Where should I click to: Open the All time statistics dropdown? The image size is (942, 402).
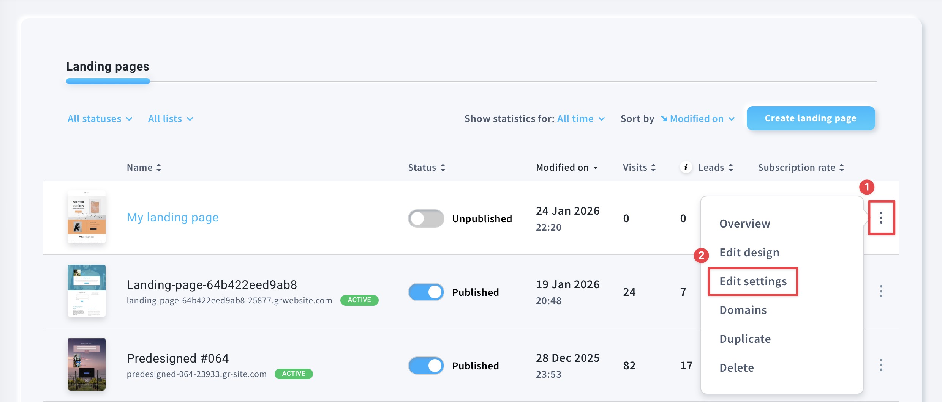pos(580,119)
